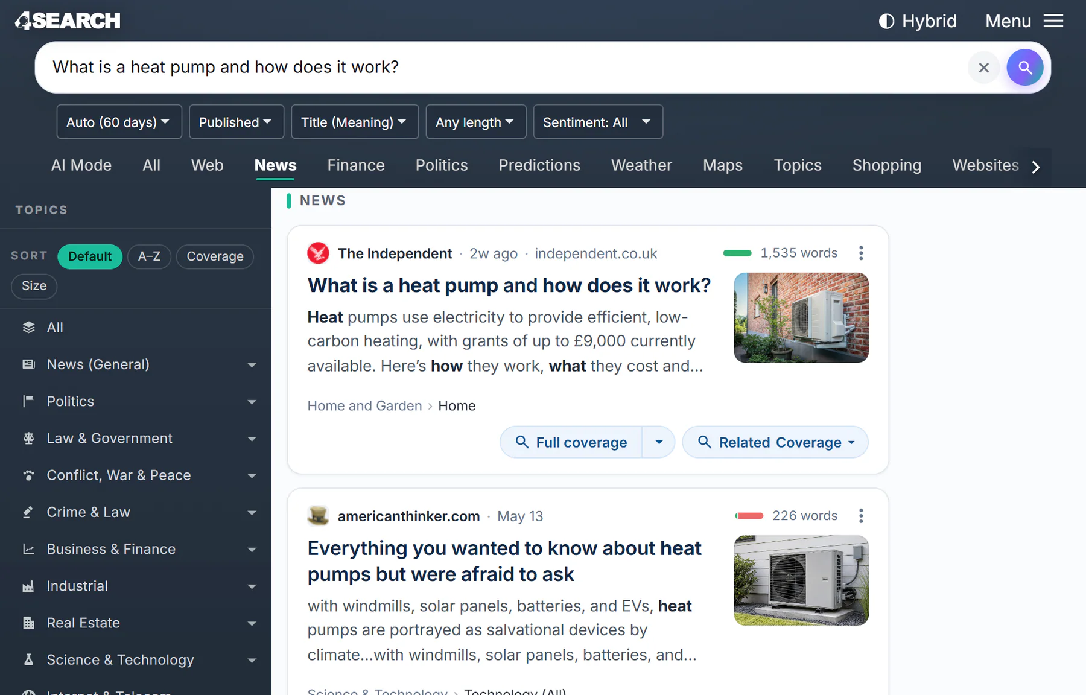1086x695 pixels.
Task: Open the Full coverage dropdown arrow
Action: [x=659, y=442]
